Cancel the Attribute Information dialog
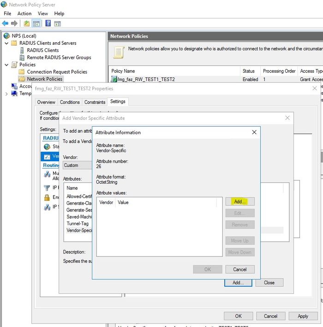323x327 pixels. tap(239, 269)
